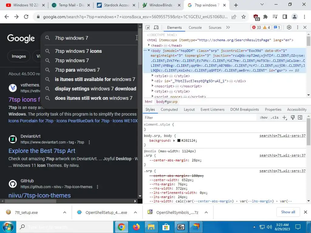Image resolution: width=311 pixels, height=233 pixels.
Task: Switch to the Console tab
Action: 195,28
